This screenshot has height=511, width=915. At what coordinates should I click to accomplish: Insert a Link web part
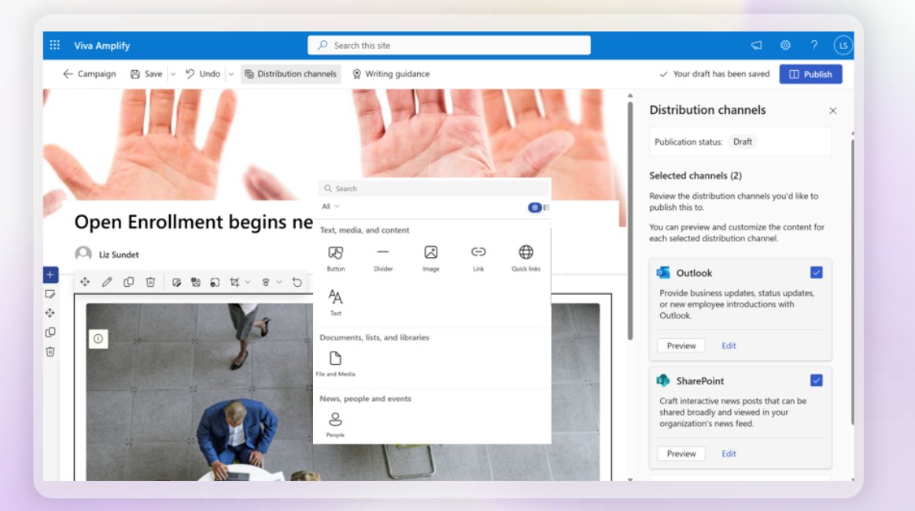coord(478,259)
